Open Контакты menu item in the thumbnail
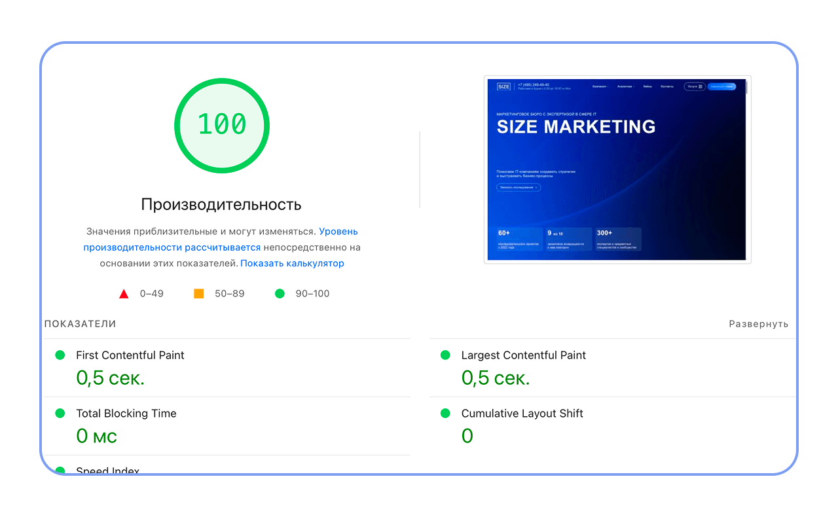Screen dimensions: 838x517 coord(666,86)
